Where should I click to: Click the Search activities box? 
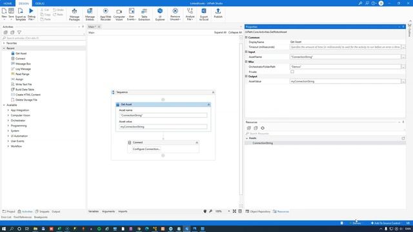point(43,38)
